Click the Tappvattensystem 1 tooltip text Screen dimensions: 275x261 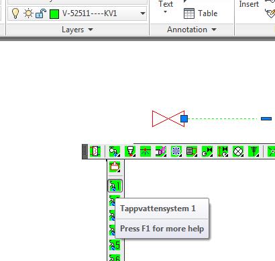pos(158,209)
